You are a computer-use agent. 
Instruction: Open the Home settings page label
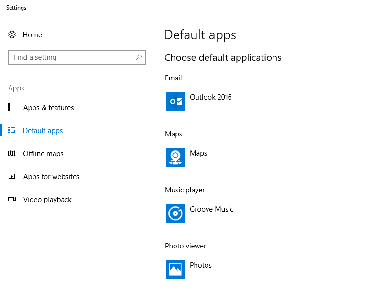pos(33,35)
